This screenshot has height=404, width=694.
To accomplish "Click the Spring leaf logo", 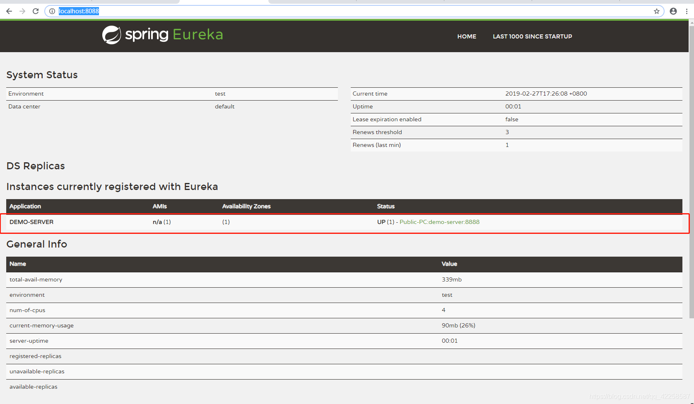I will [x=112, y=35].
